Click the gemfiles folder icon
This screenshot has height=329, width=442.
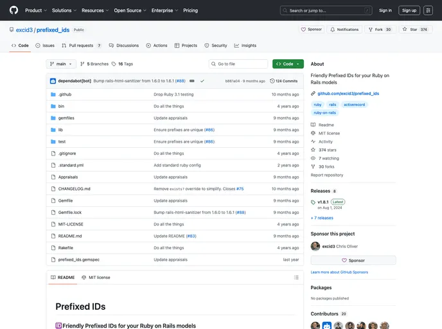[x=53, y=118]
